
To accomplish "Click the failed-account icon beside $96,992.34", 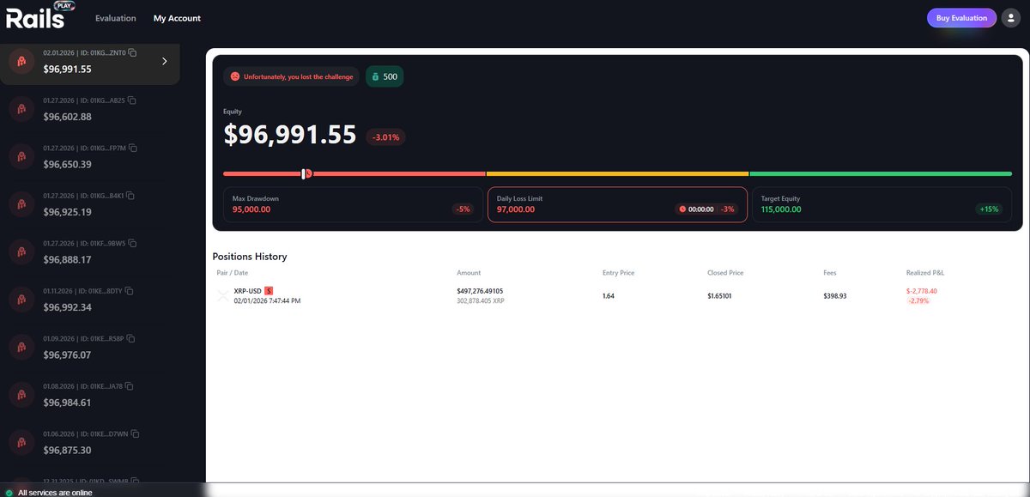I will coord(21,300).
